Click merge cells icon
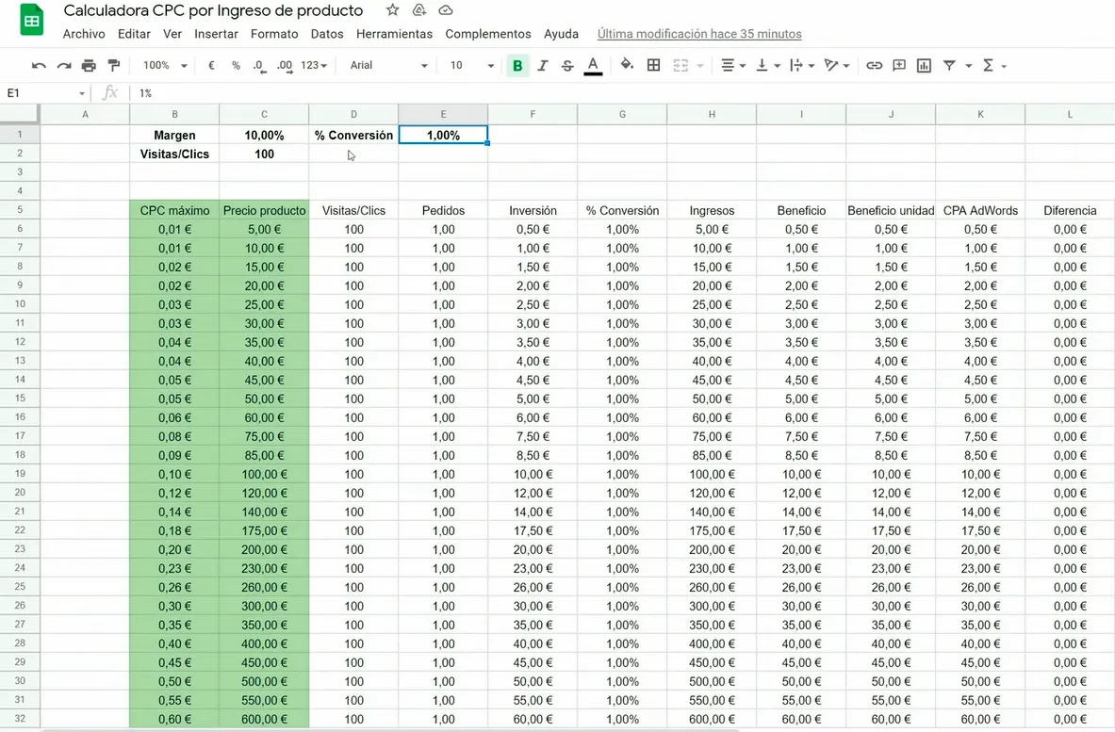 [680, 65]
